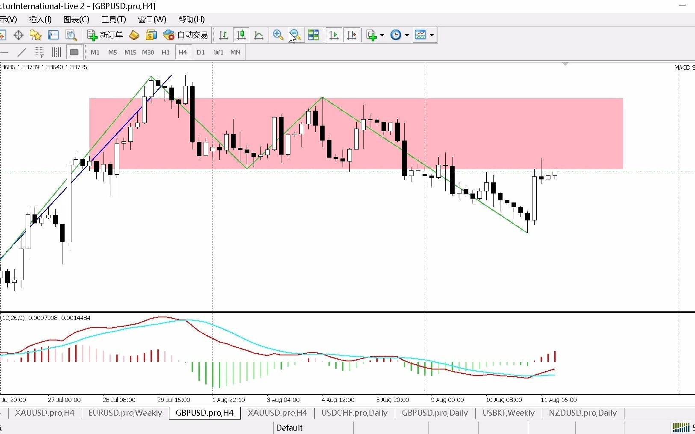Image resolution: width=695 pixels, height=434 pixels.
Task: Click the dollar-sign windows icon
Action: pos(151,35)
